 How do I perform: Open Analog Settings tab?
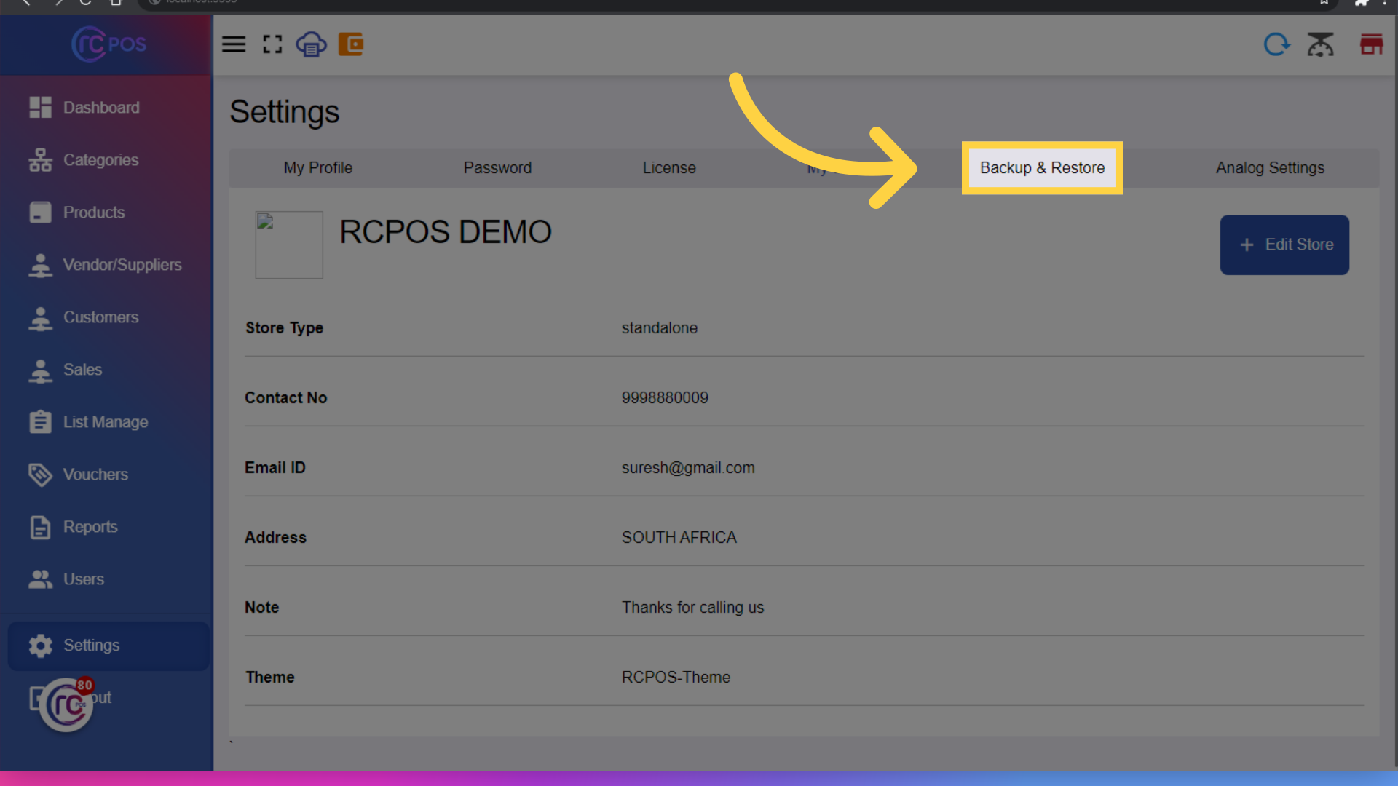click(x=1270, y=168)
